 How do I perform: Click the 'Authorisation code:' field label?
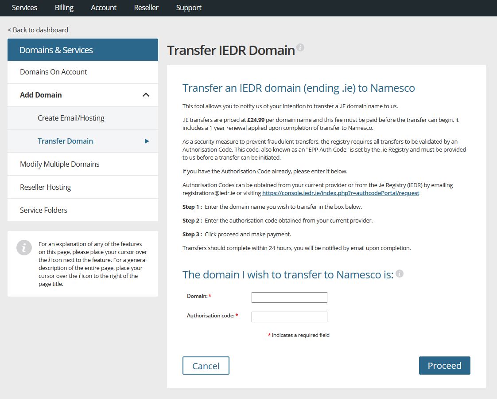coord(210,316)
